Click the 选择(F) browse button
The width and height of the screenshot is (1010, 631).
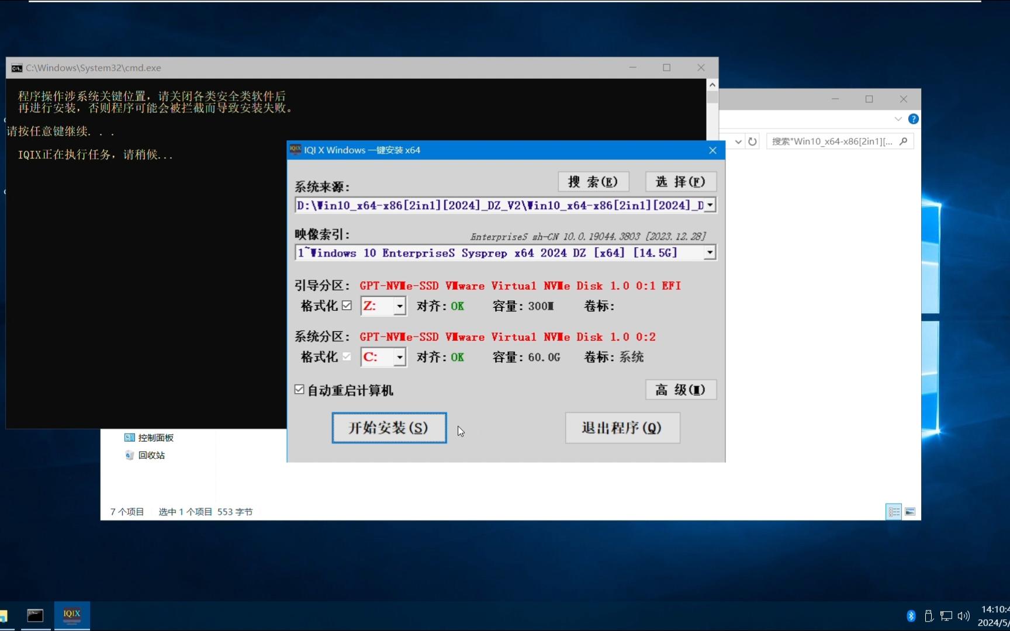[x=681, y=182]
